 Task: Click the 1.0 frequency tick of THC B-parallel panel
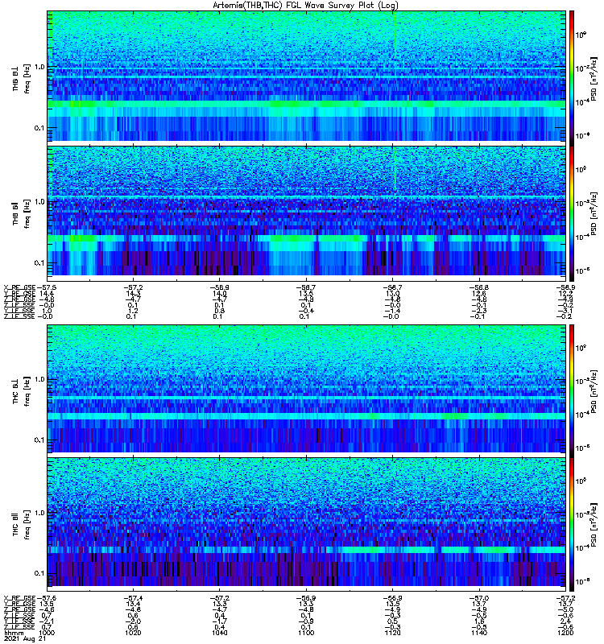pyautogui.click(x=39, y=513)
